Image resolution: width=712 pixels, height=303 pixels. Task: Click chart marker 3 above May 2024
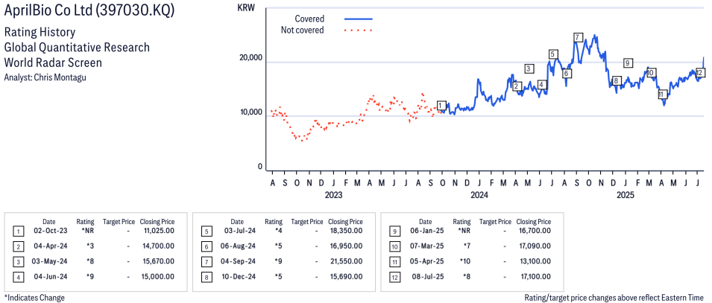pyautogui.click(x=529, y=68)
